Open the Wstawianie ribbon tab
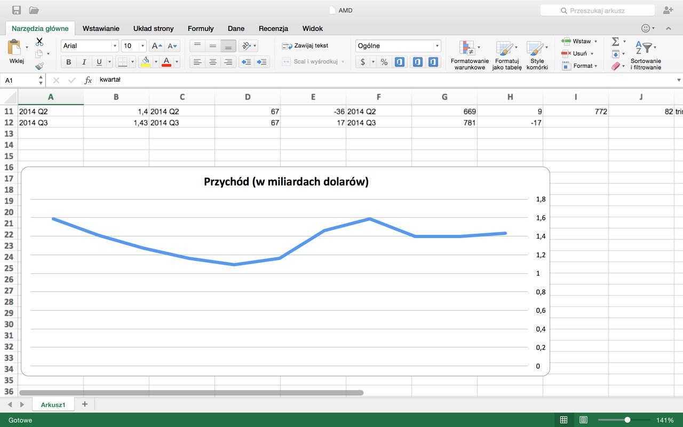This screenshot has width=683, height=427. click(x=101, y=28)
